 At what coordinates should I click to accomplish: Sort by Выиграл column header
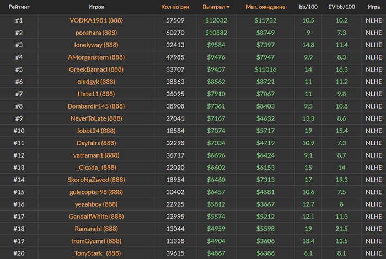click(x=214, y=7)
